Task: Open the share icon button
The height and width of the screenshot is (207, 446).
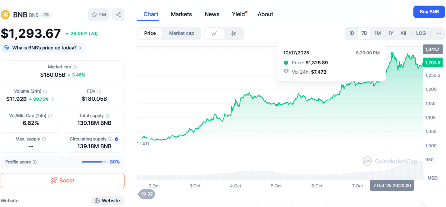Action: click(118, 15)
